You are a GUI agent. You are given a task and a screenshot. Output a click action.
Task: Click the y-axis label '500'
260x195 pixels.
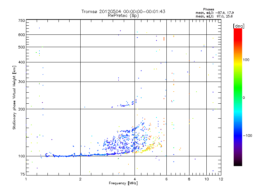pos(21,47)
